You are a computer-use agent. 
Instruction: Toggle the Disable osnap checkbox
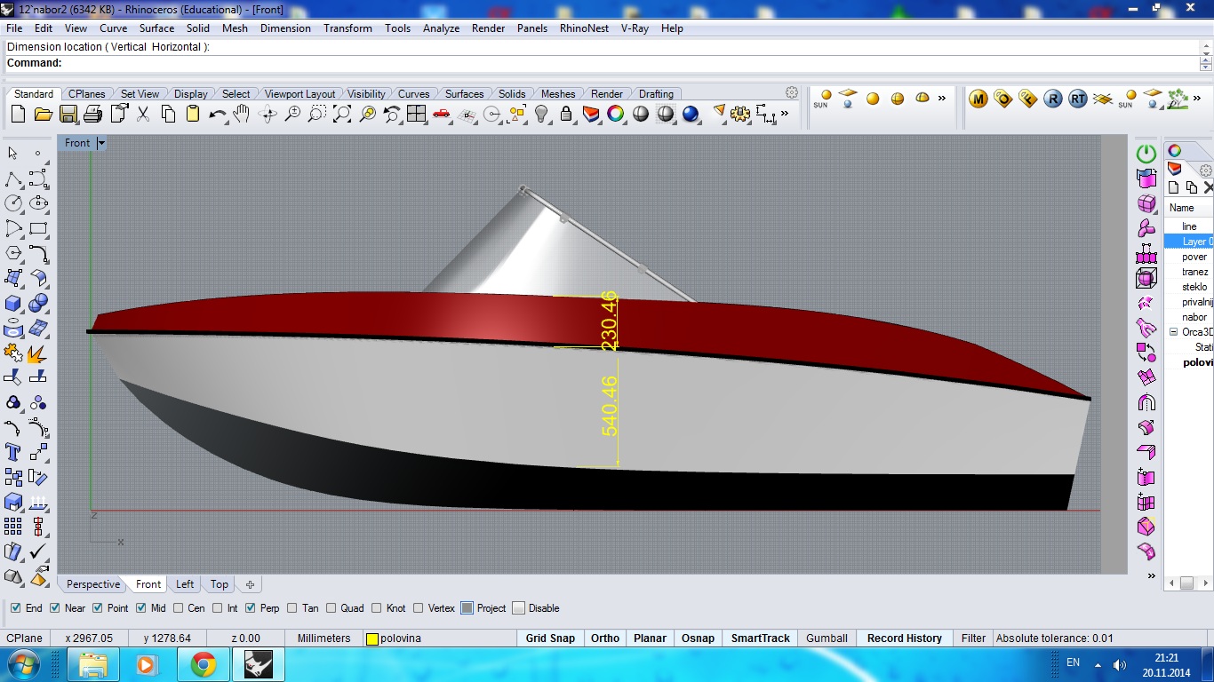[x=519, y=608]
